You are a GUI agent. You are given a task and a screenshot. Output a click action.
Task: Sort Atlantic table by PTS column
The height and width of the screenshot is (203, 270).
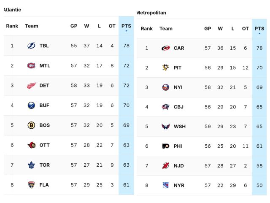(x=126, y=26)
